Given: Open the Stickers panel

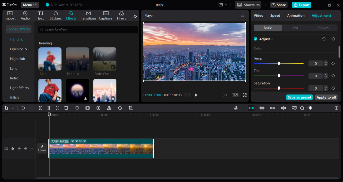Looking at the screenshot, I should pos(56,16).
